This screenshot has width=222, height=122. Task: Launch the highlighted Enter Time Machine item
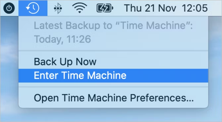pyautogui.click(x=113, y=76)
